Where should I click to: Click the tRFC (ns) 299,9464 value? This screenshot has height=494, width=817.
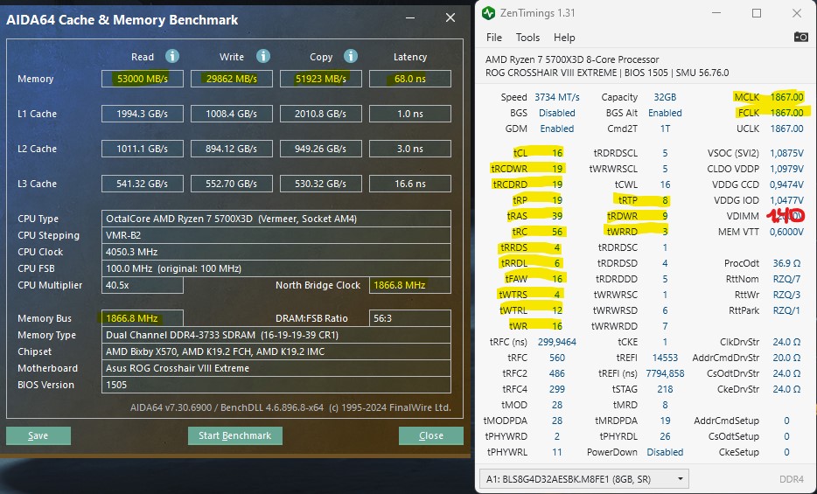point(557,342)
